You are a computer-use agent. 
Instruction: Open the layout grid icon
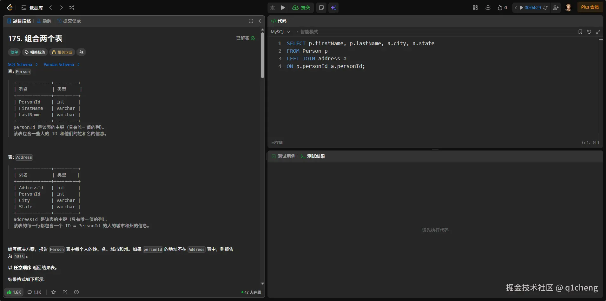click(x=475, y=8)
